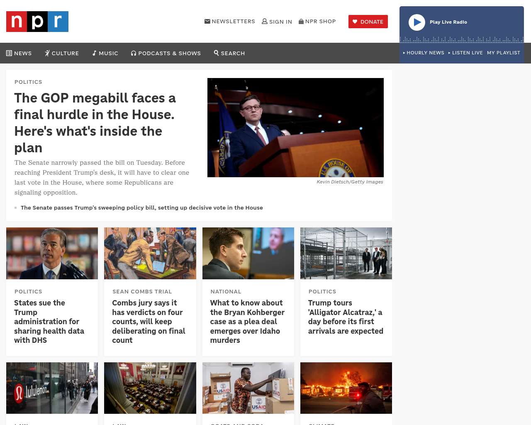
Task: Open the Alligator Alcatraz fence photo
Action: click(x=346, y=253)
